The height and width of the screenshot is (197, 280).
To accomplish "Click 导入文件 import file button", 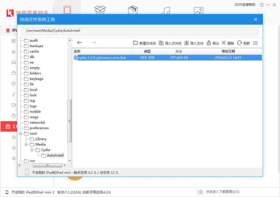I will click(x=194, y=43).
